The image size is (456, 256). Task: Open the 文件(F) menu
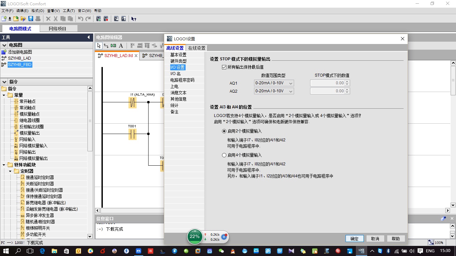click(7, 11)
